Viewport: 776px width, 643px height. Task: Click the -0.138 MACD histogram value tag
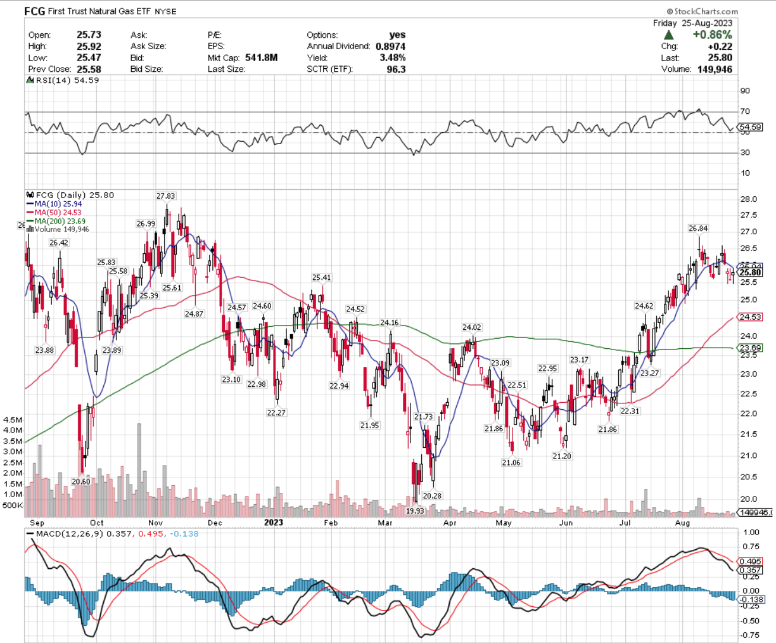pyautogui.click(x=752, y=600)
